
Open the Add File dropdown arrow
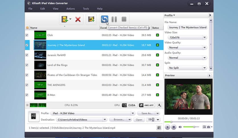pyautogui.click(x=70, y=19)
